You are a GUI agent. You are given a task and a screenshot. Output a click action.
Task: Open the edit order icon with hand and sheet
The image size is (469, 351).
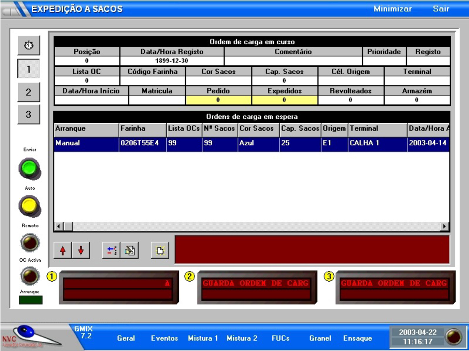tap(129, 250)
